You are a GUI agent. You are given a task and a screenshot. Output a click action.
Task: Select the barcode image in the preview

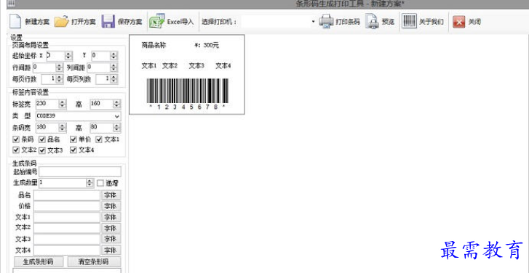[x=188, y=91]
